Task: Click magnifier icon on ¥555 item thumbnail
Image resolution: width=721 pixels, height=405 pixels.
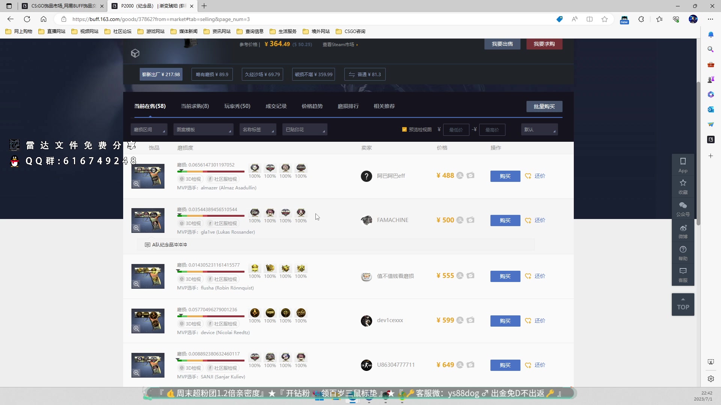Action: 136,284
